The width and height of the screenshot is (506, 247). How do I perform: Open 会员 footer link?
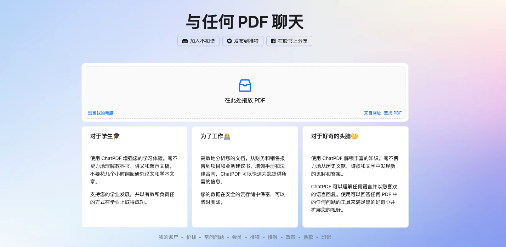(237, 237)
